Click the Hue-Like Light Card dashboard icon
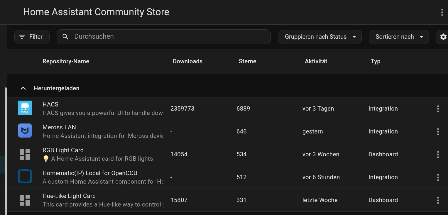Viewport: 448px width, 215px height. coord(25,200)
